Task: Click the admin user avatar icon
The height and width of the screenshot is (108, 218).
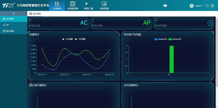Action: click(x=192, y=6)
